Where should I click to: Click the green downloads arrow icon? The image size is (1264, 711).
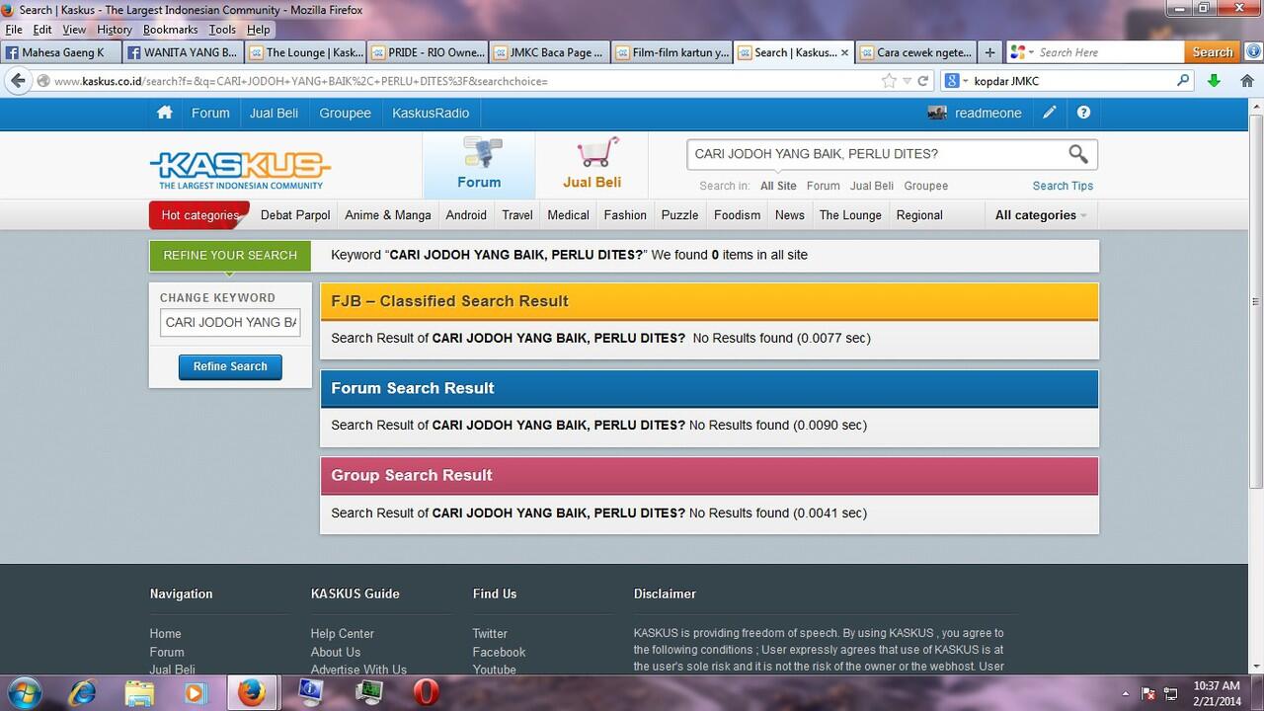pyautogui.click(x=1214, y=81)
